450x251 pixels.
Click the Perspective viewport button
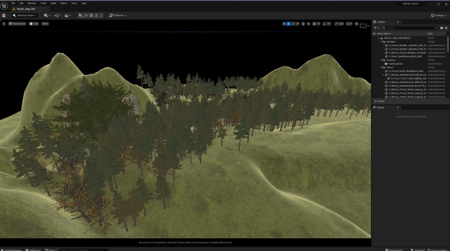pyautogui.click(x=17, y=24)
